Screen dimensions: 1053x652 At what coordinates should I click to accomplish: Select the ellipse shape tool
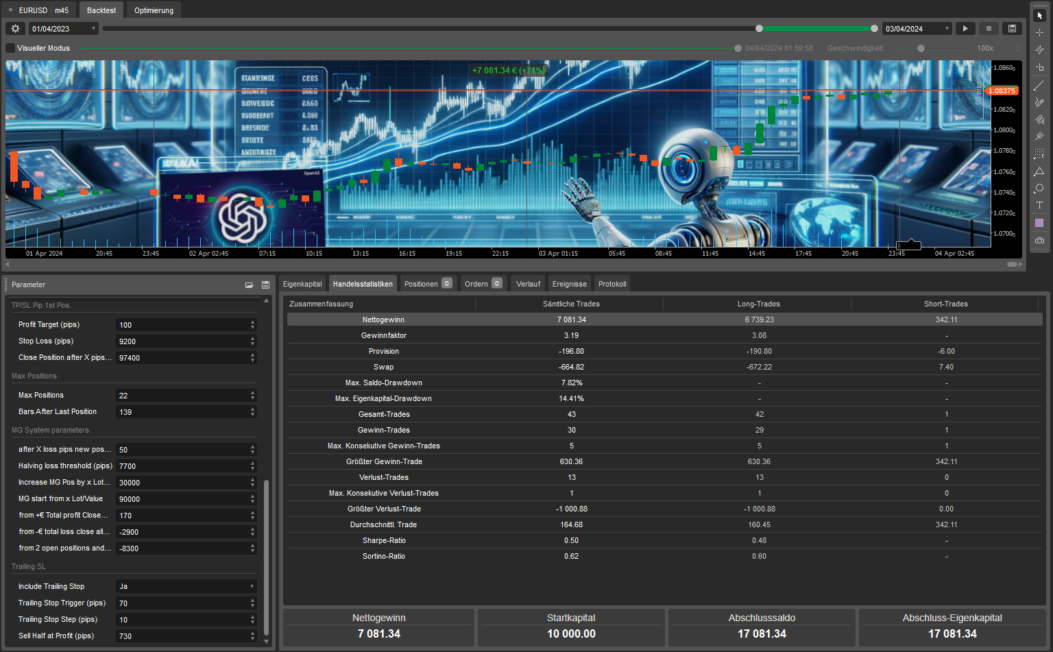point(1039,188)
